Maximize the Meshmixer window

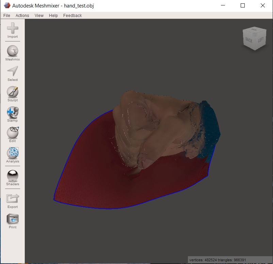[x=243, y=5]
